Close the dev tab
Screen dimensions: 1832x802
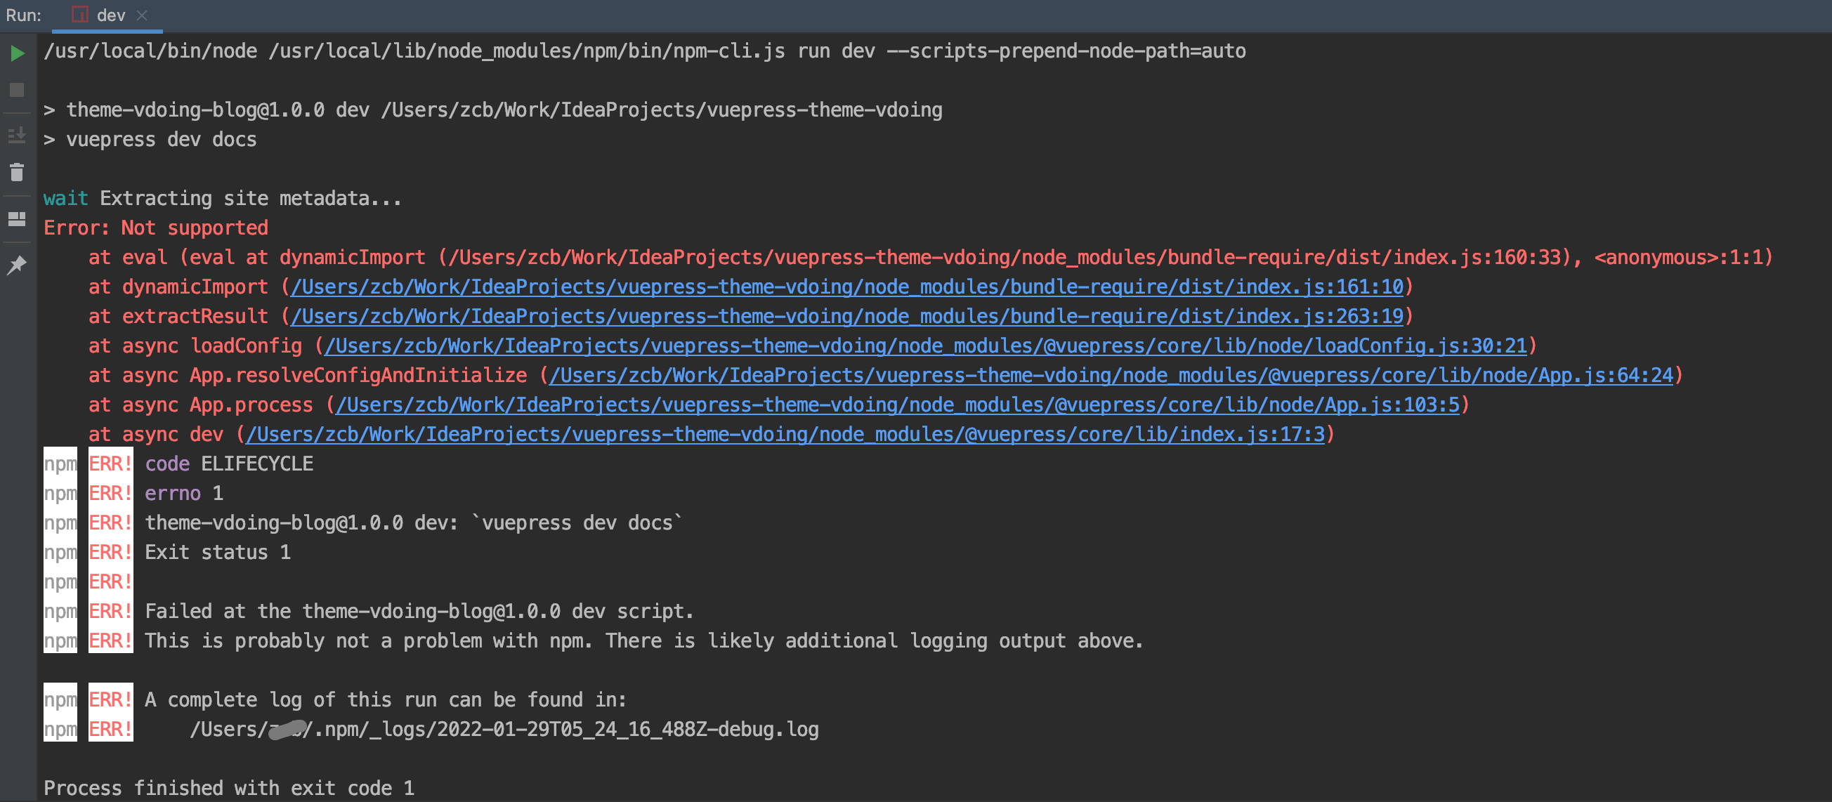point(141,14)
